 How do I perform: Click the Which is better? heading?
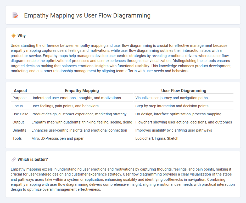click(x=33, y=160)
